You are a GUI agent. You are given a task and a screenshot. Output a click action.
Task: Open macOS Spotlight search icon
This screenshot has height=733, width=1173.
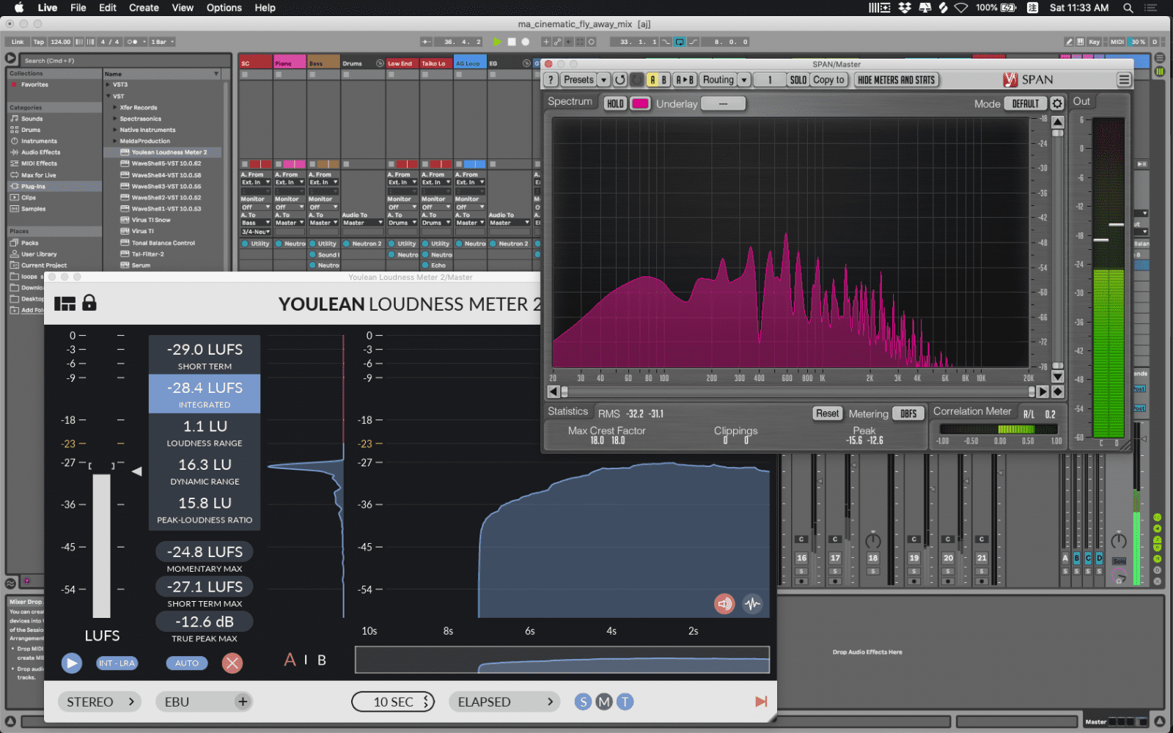tap(1128, 8)
